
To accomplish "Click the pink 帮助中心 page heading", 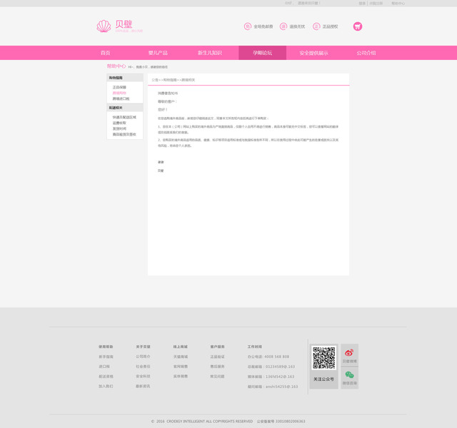I will [x=116, y=66].
